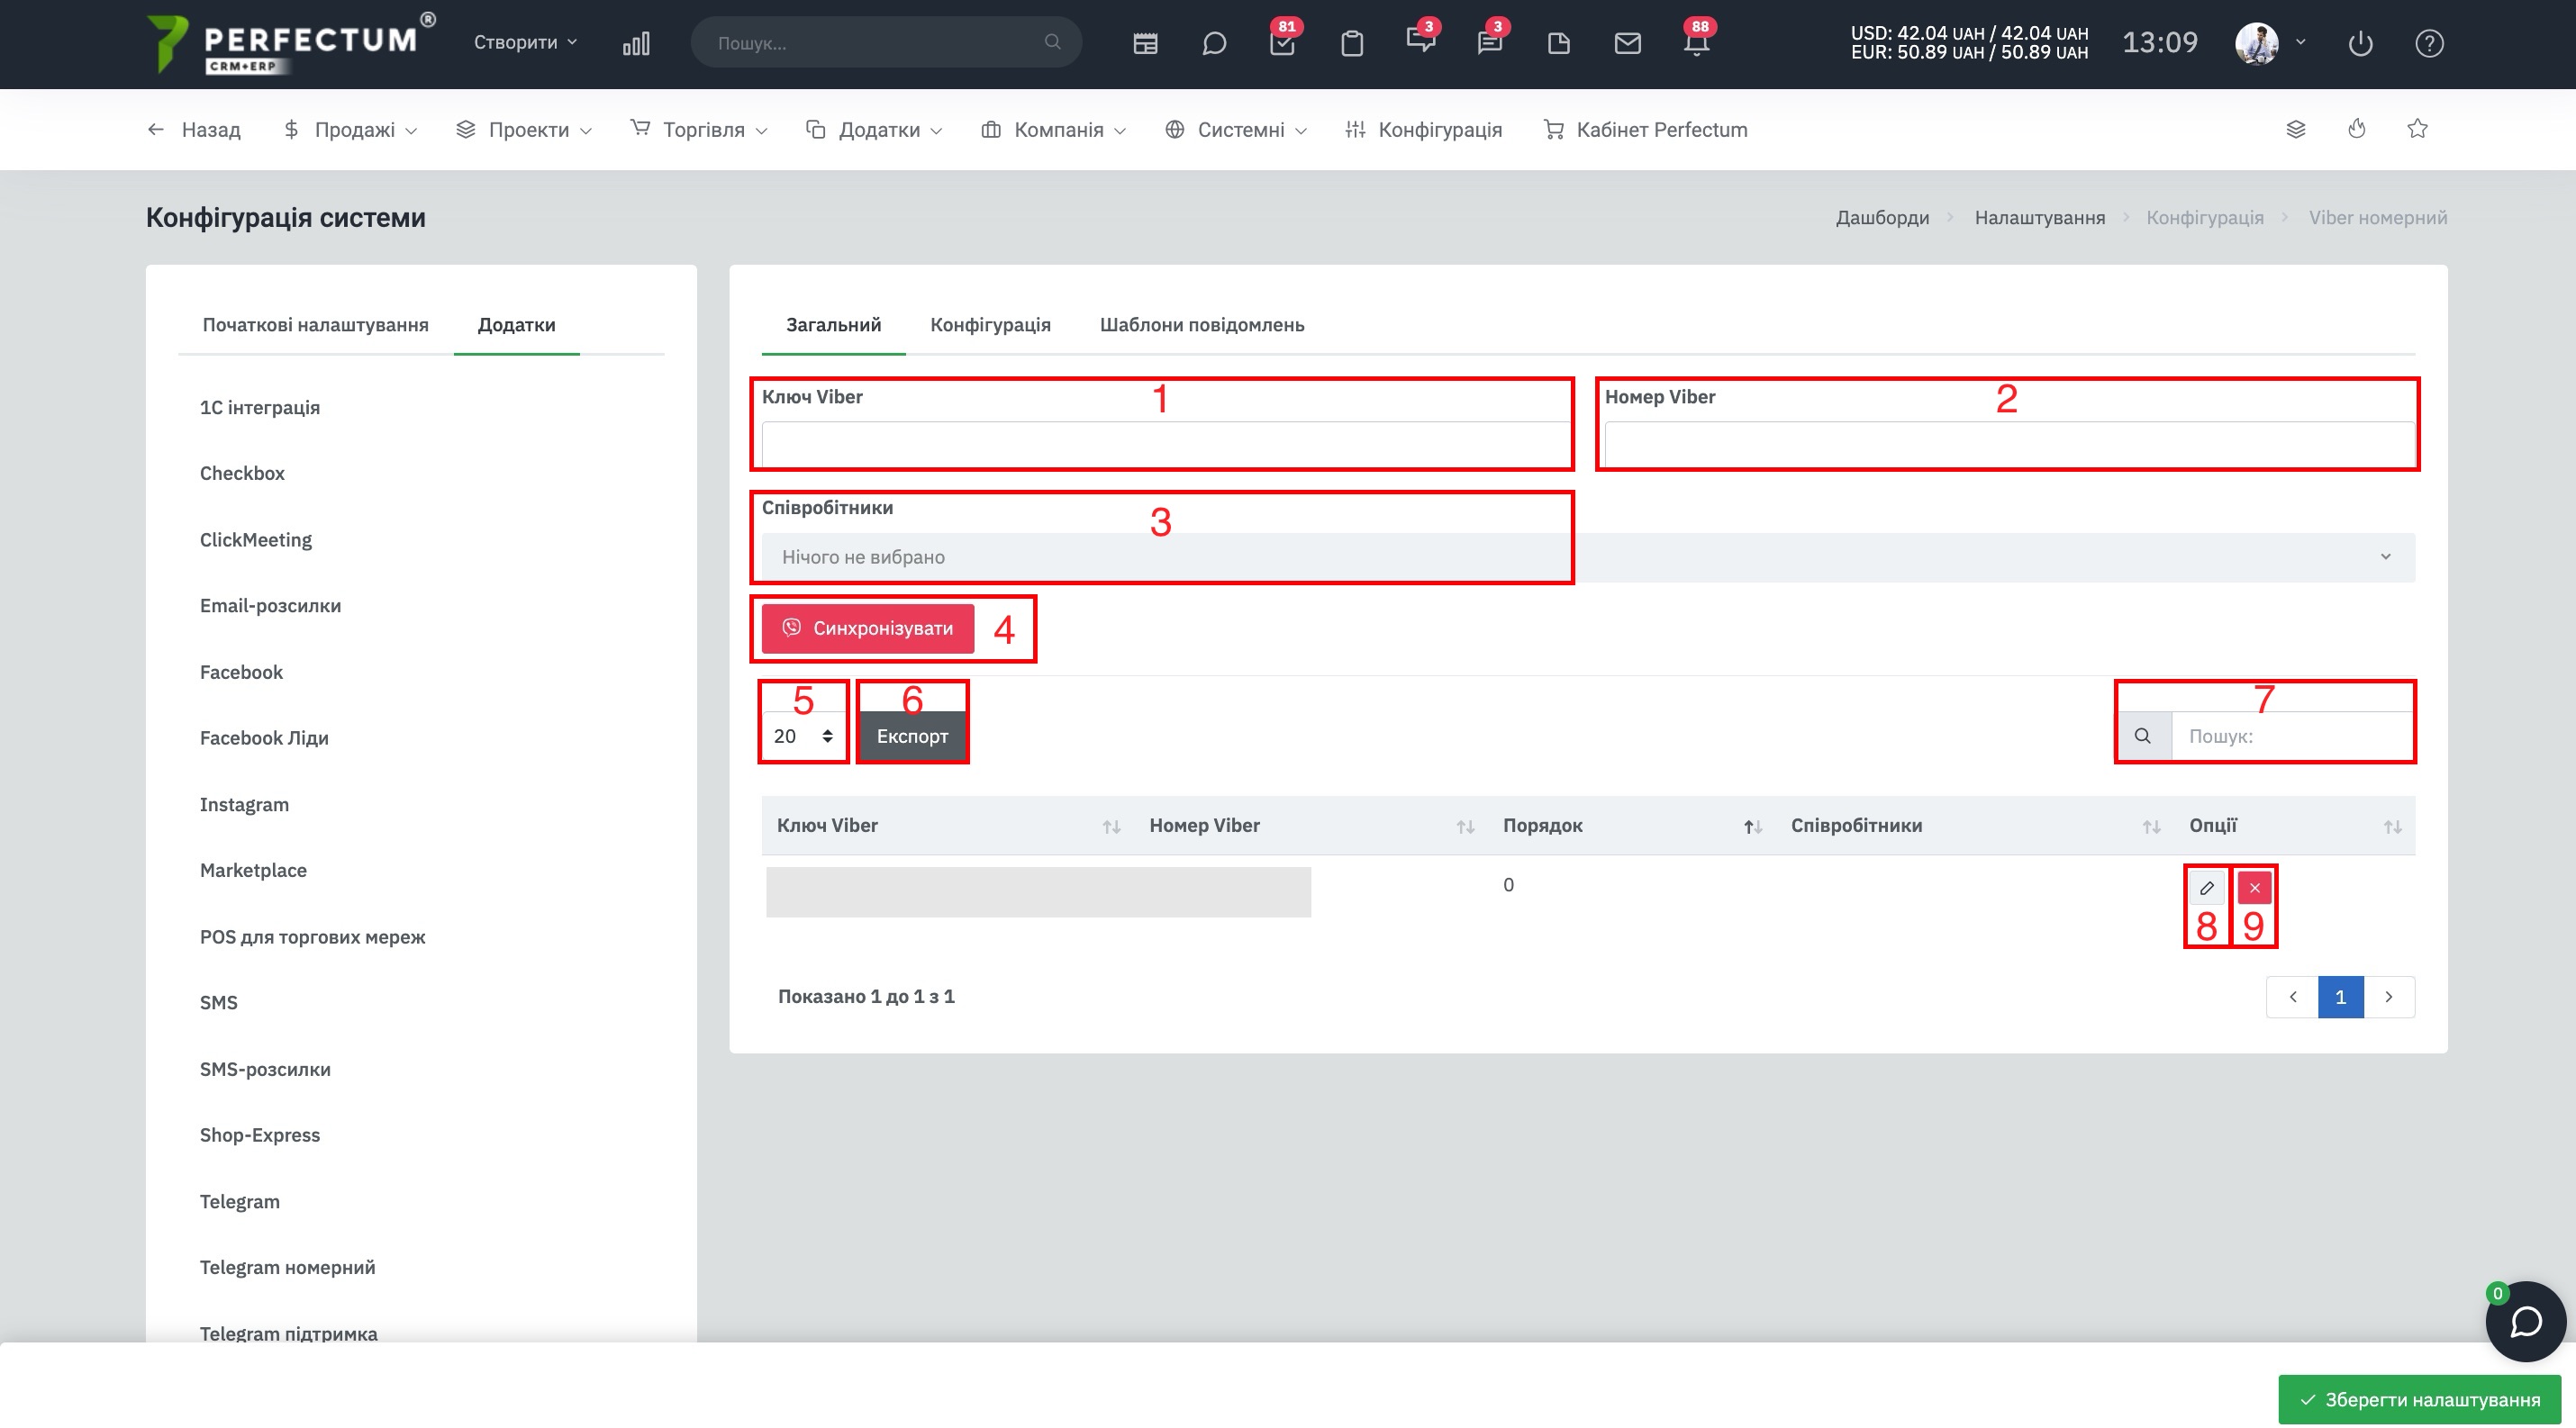This screenshot has width=2576, height=1428.
Task: Switch to Початкові налаштування tab
Action: pos(315,325)
